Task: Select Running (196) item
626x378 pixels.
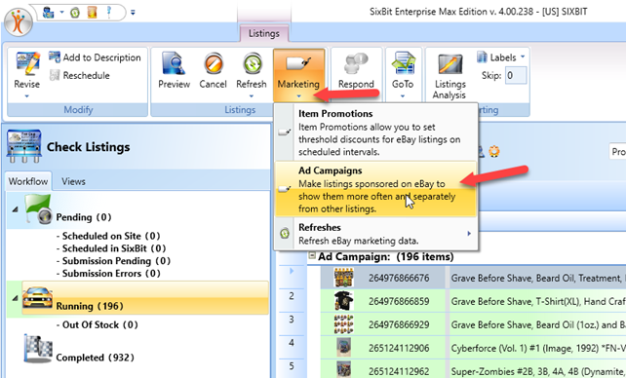Action: (x=145, y=298)
